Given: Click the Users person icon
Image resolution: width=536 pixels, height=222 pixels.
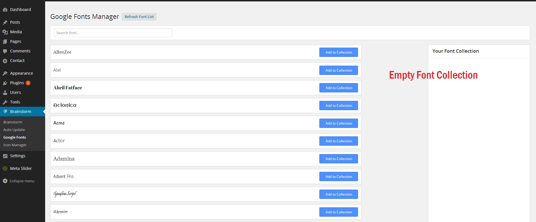Looking at the screenshot, I should (x=5, y=92).
